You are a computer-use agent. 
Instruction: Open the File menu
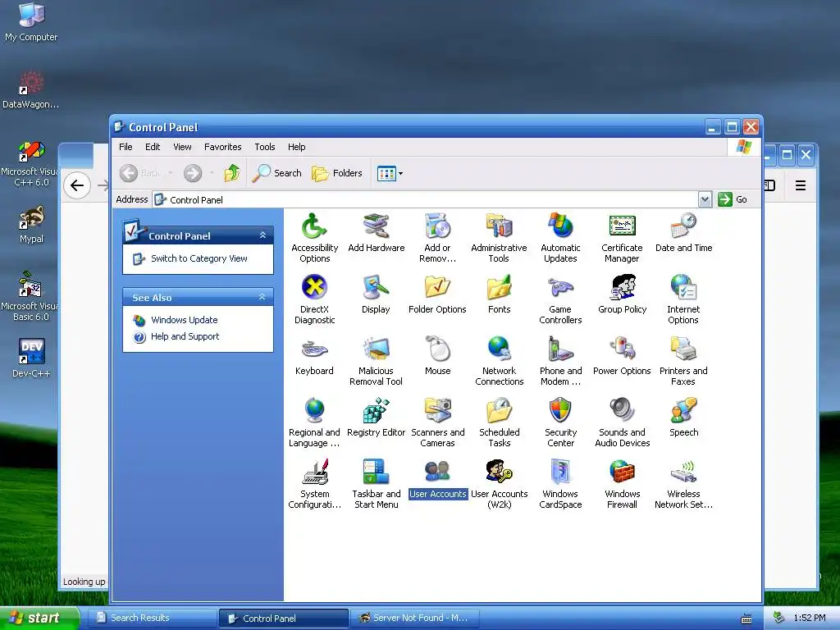click(x=126, y=147)
